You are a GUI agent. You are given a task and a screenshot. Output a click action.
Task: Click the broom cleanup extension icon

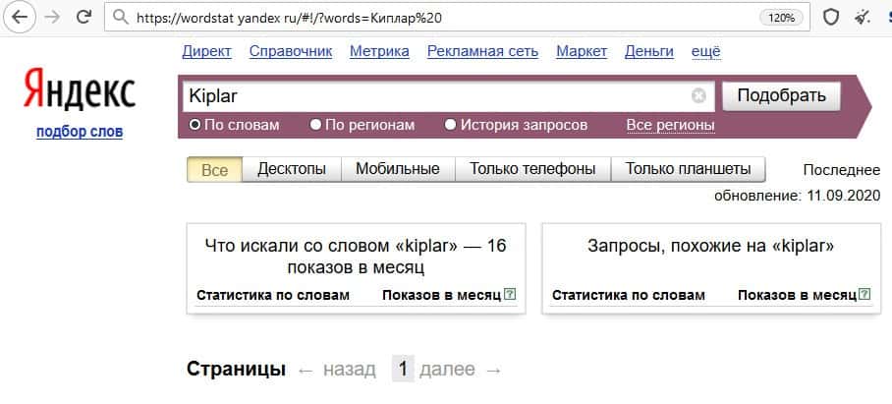pos(864,18)
